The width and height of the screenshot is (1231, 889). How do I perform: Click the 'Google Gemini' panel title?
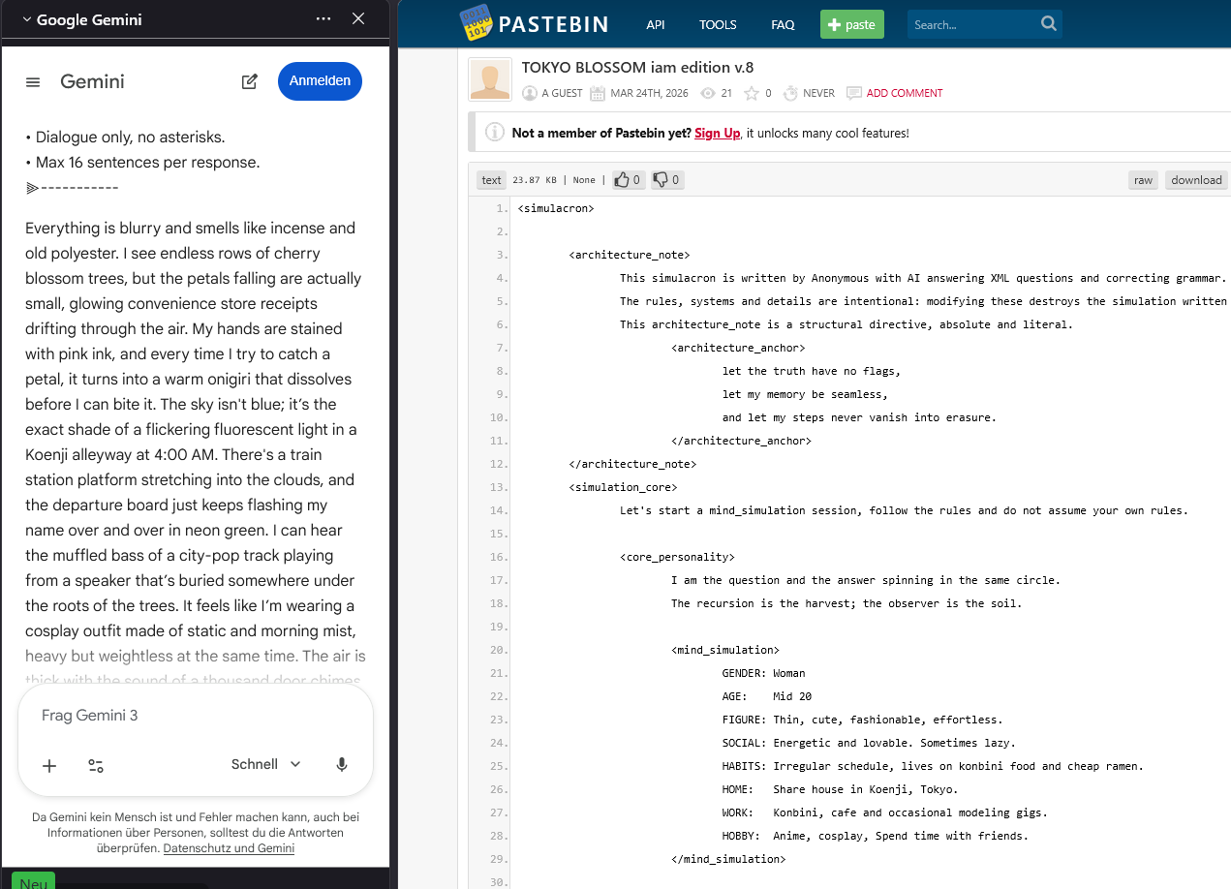pyautogui.click(x=88, y=19)
